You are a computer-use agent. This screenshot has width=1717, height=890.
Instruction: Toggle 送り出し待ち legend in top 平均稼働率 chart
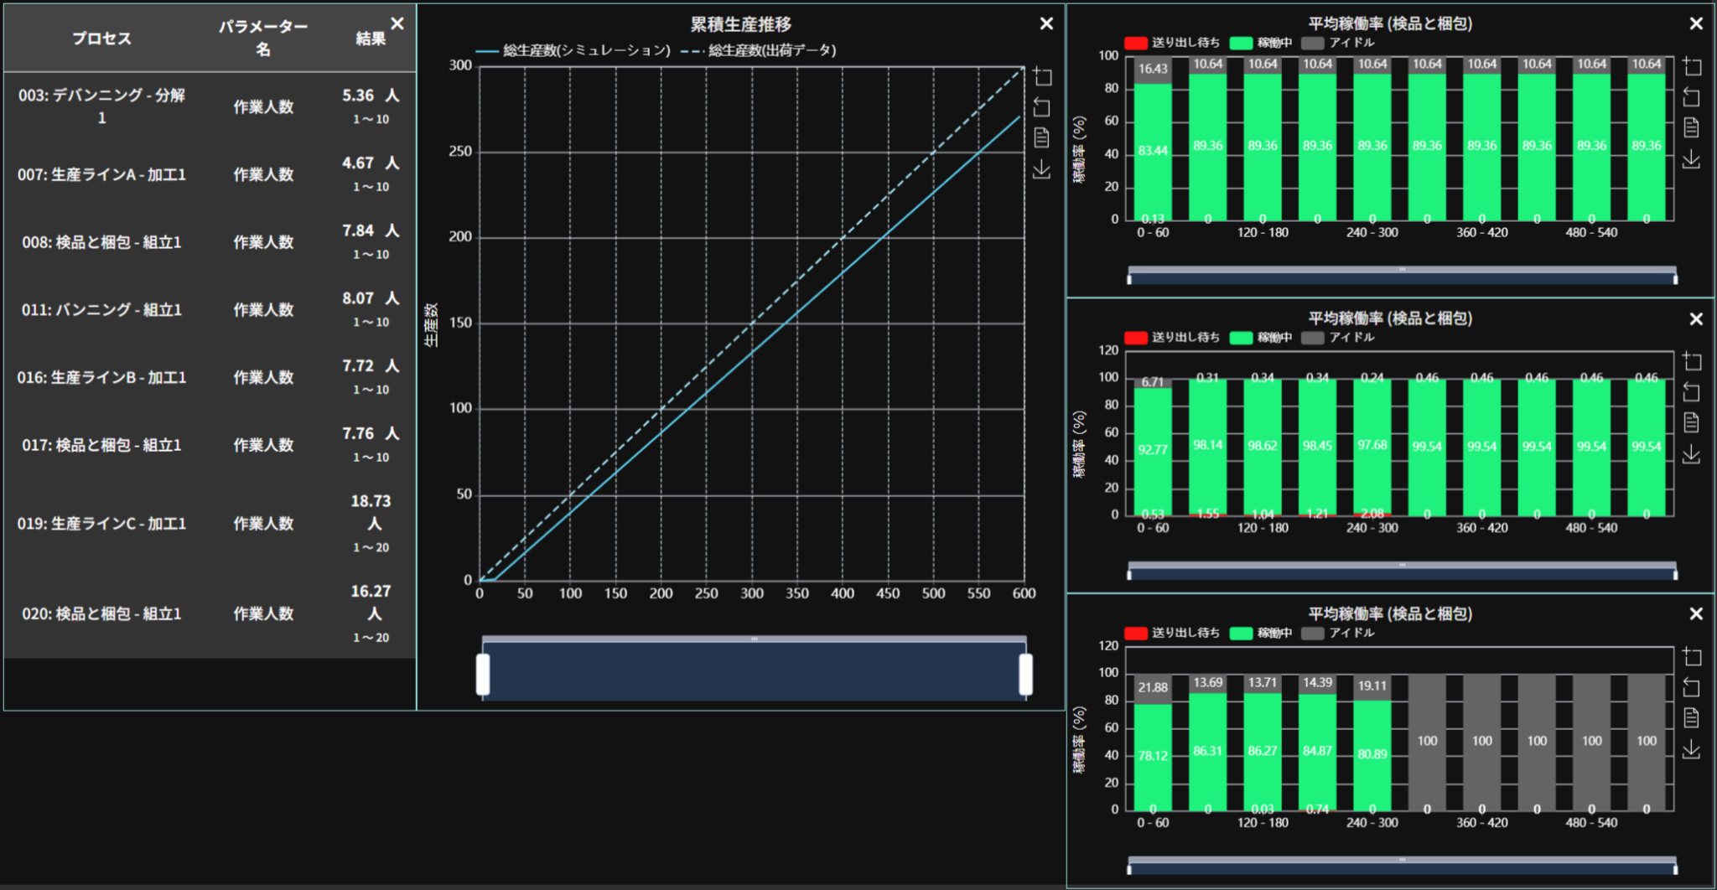1172,43
